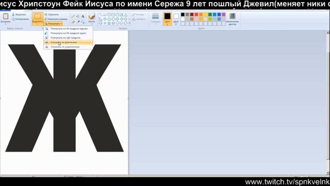
Task: Choose the Polygon shape
Action: (x=122, y=15)
